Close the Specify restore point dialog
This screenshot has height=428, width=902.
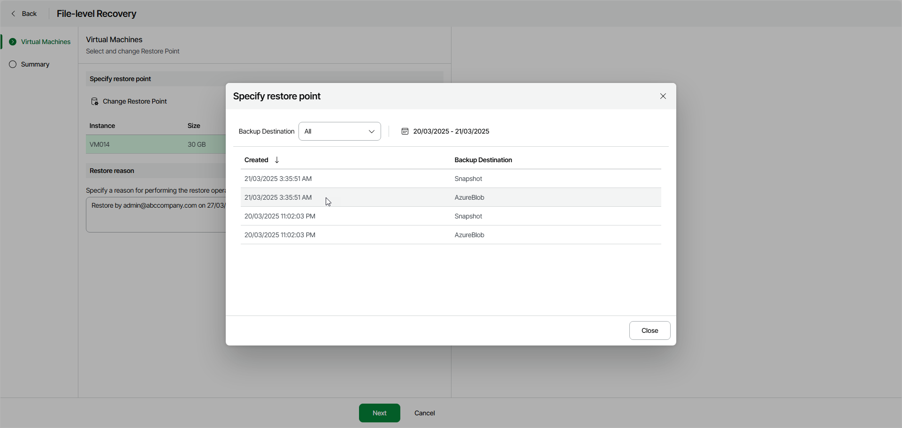663,96
